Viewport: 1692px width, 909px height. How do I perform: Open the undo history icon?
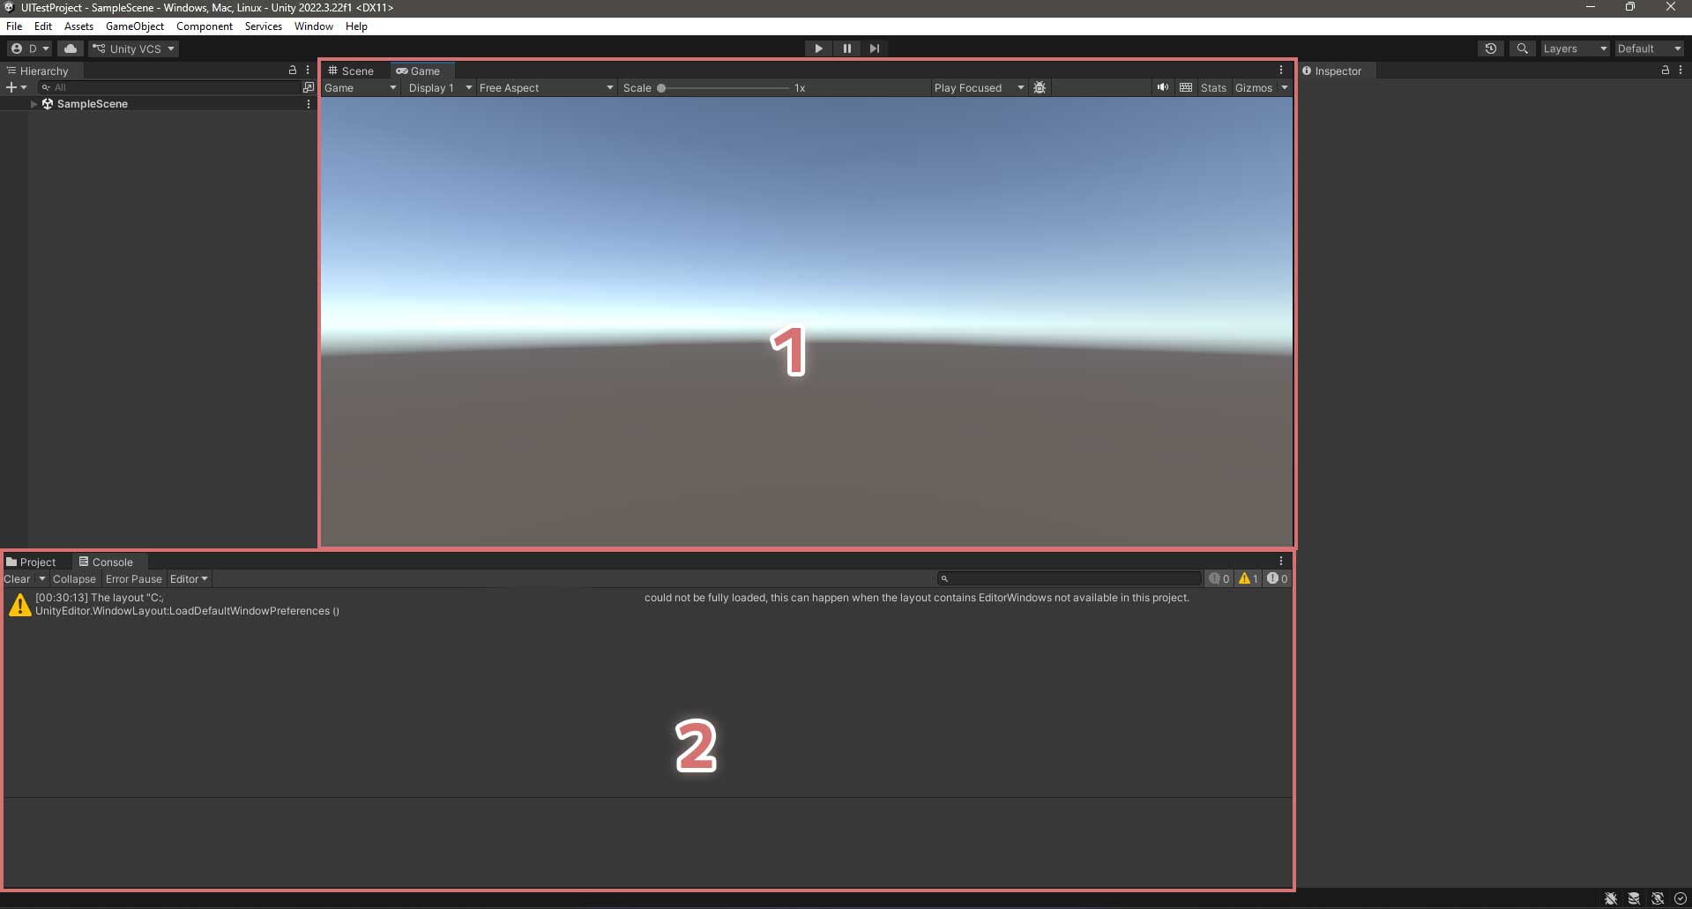point(1490,48)
